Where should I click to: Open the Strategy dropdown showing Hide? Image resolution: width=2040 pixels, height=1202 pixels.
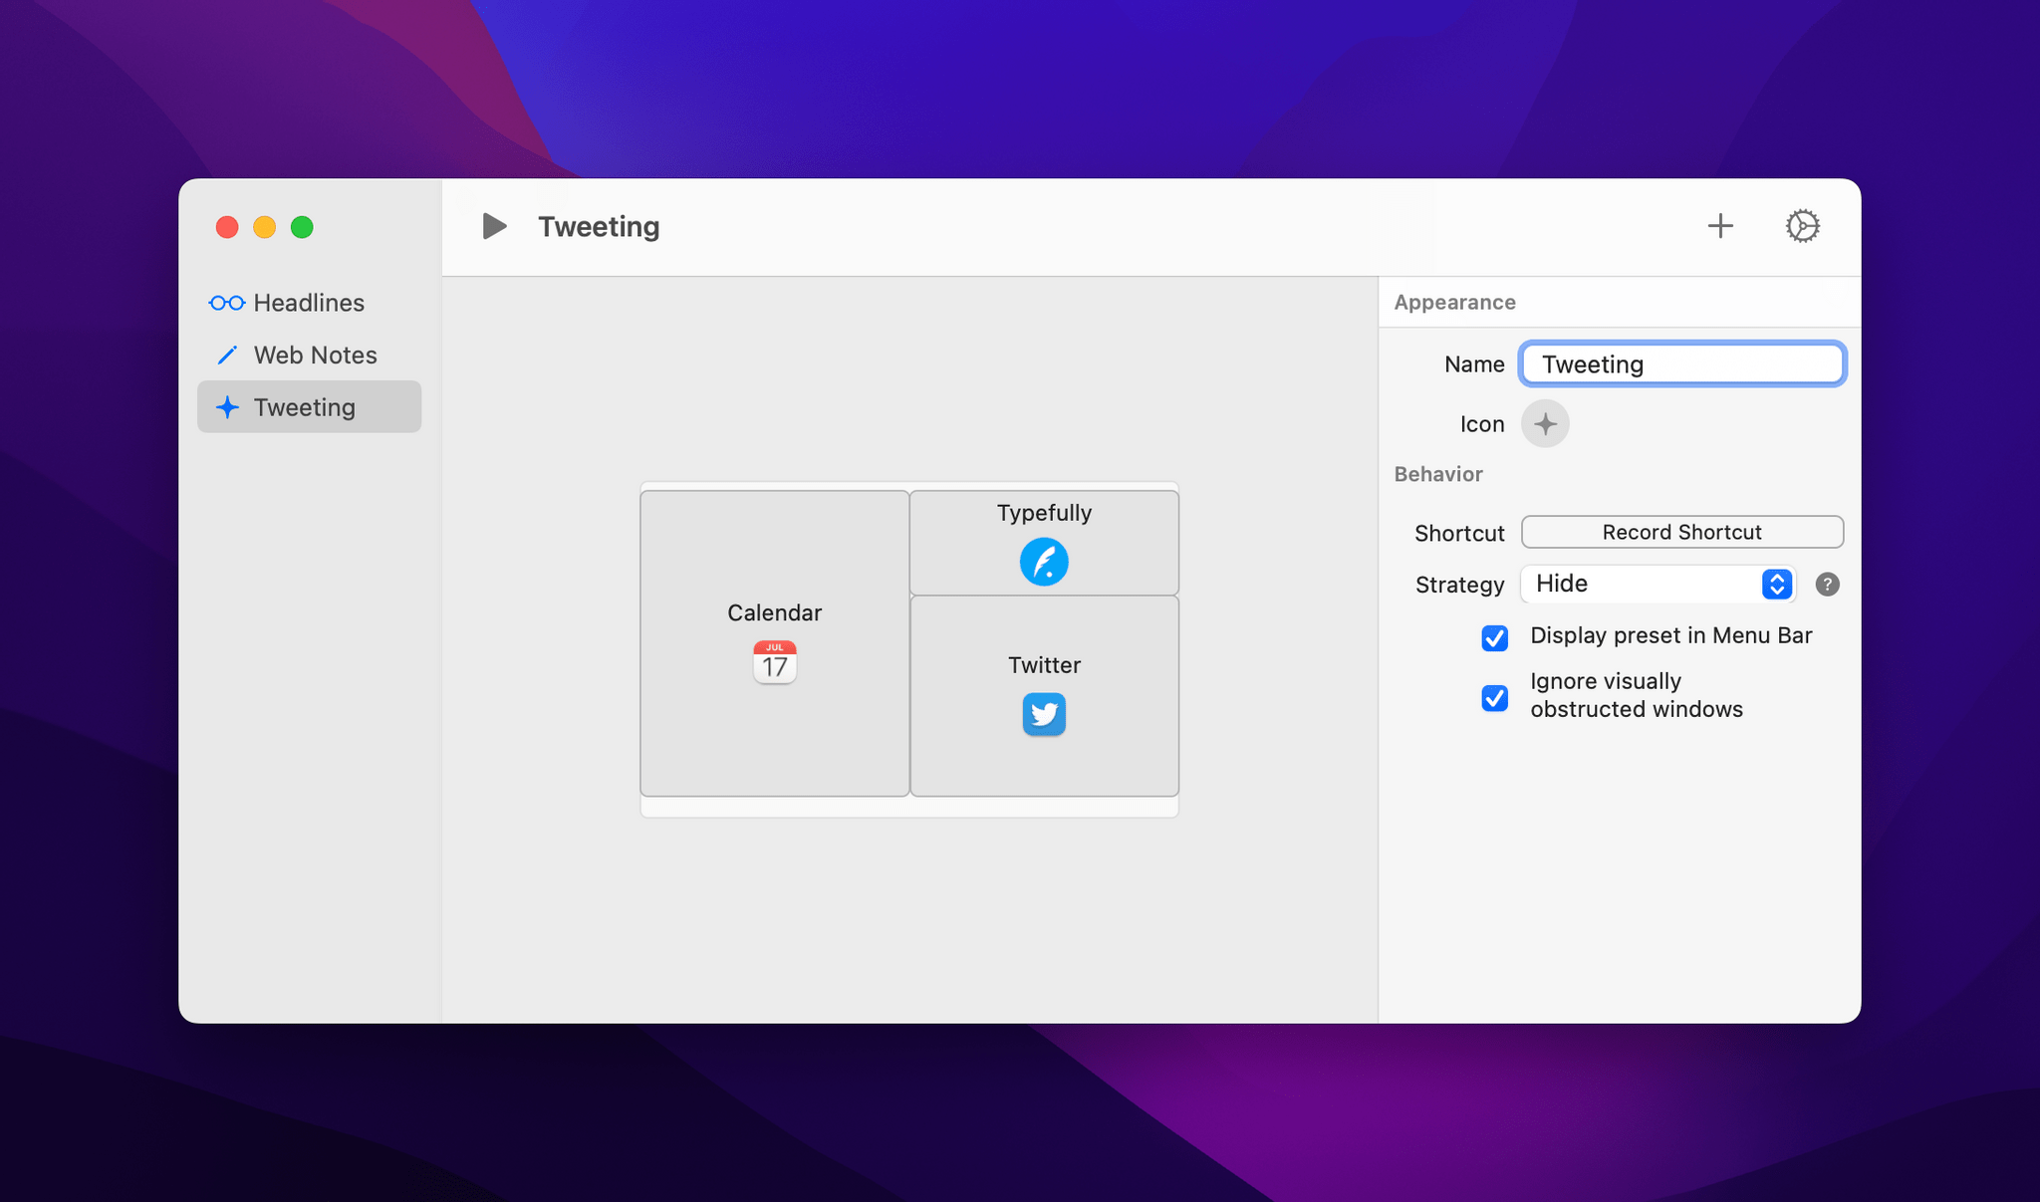tap(1658, 584)
